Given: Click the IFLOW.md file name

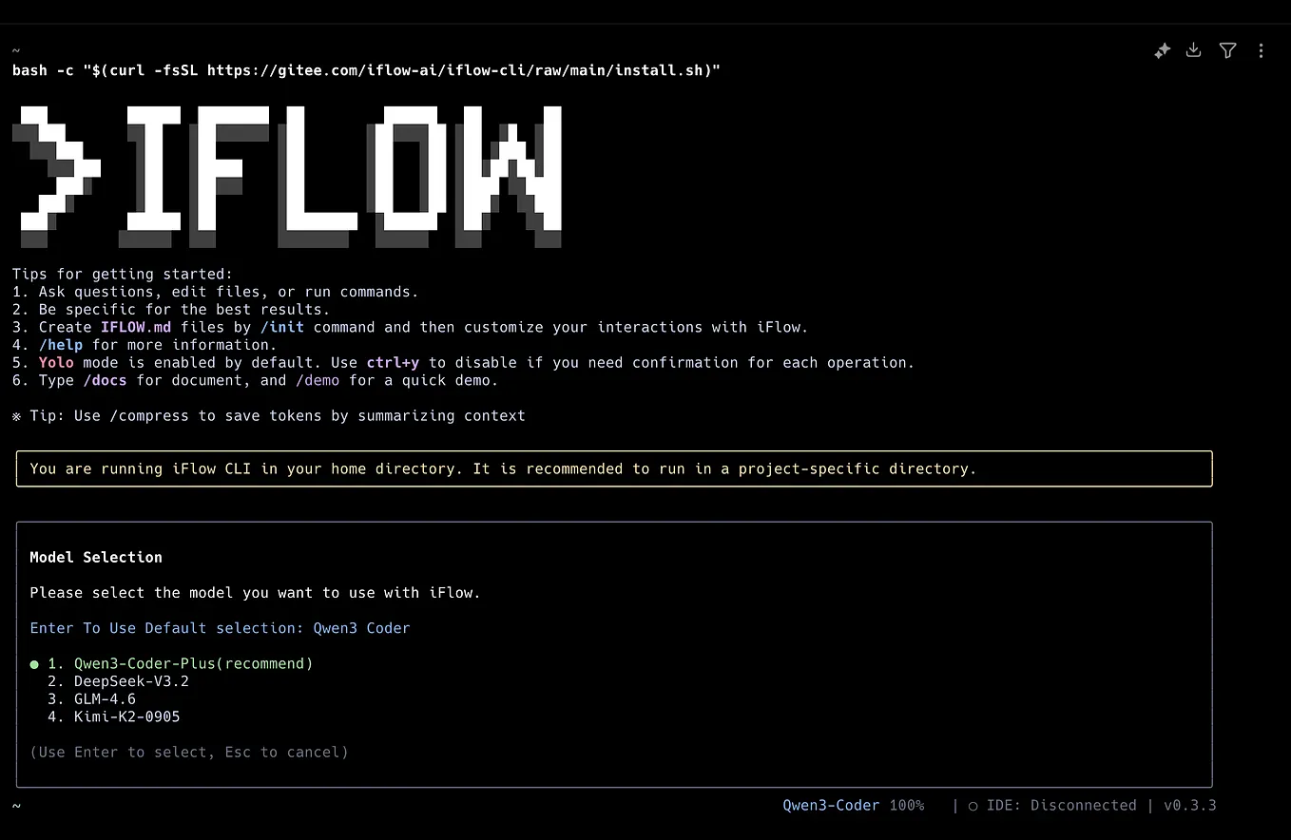Looking at the screenshot, I should (x=136, y=327).
